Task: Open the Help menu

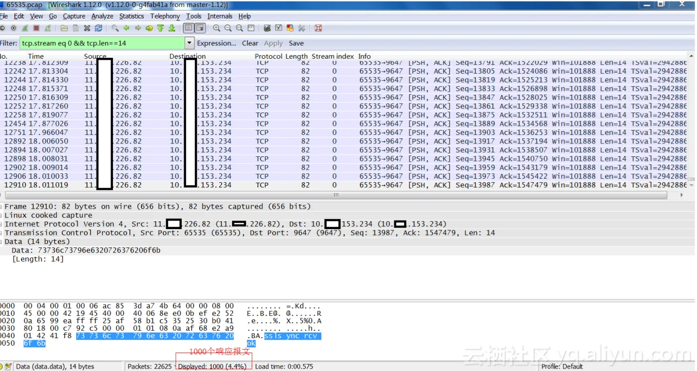Action: [x=244, y=16]
